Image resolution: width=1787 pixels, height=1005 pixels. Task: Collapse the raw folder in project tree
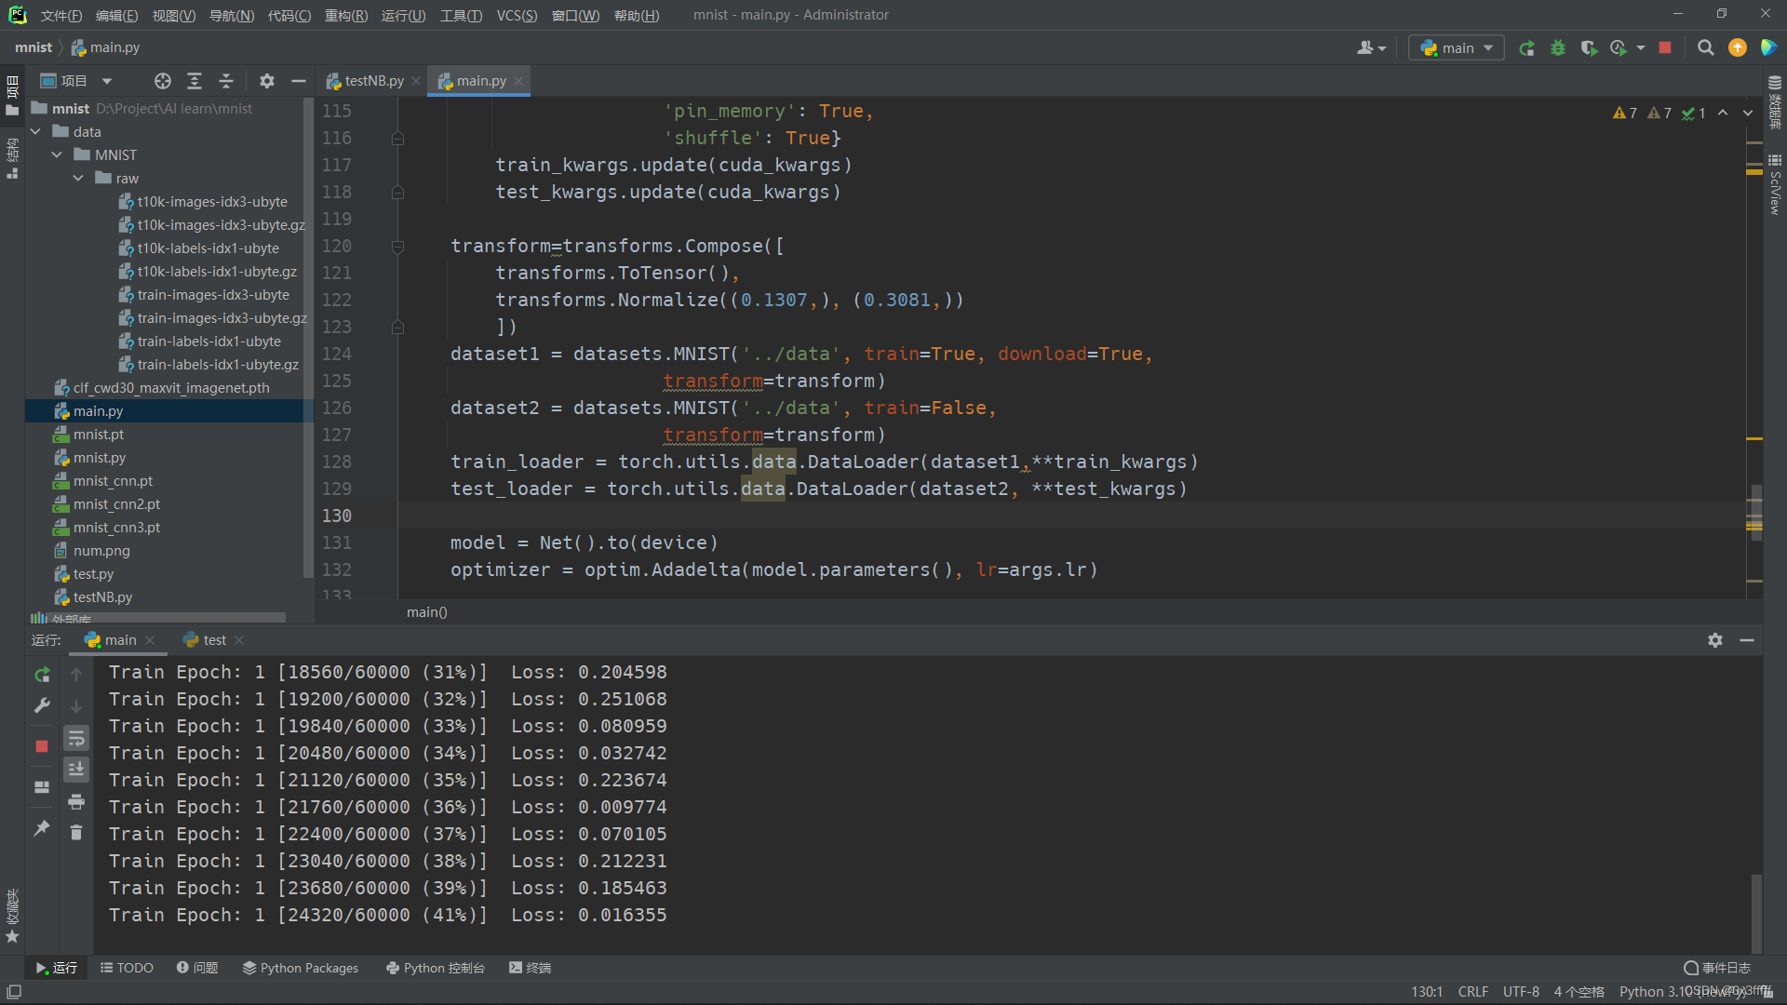(x=79, y=179)
